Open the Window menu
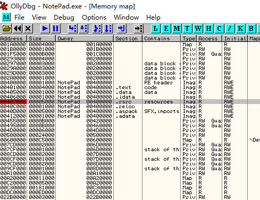Image resolution: width=260 pixels, height=200 pixels. [x=126, y=18]
